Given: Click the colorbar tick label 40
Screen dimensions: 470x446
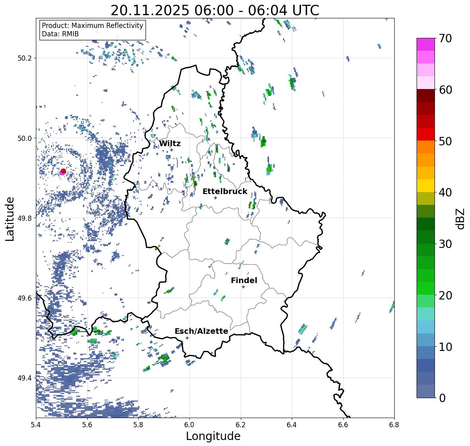Looking at the screenshot, I should click(445, 192).
